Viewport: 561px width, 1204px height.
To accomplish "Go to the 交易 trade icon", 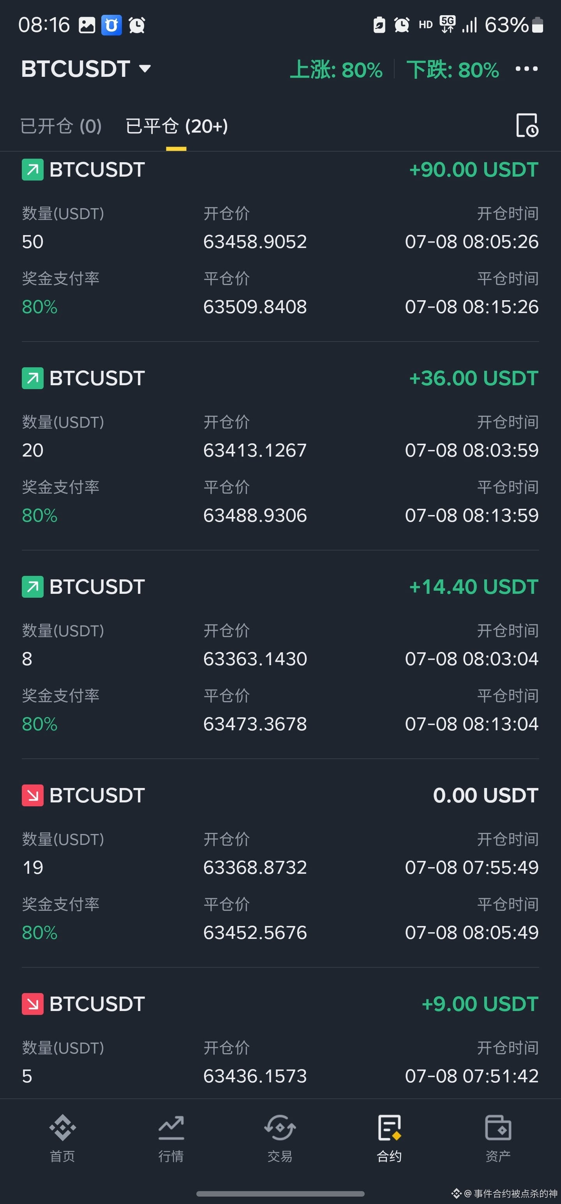I will (x=280, y=1138).
